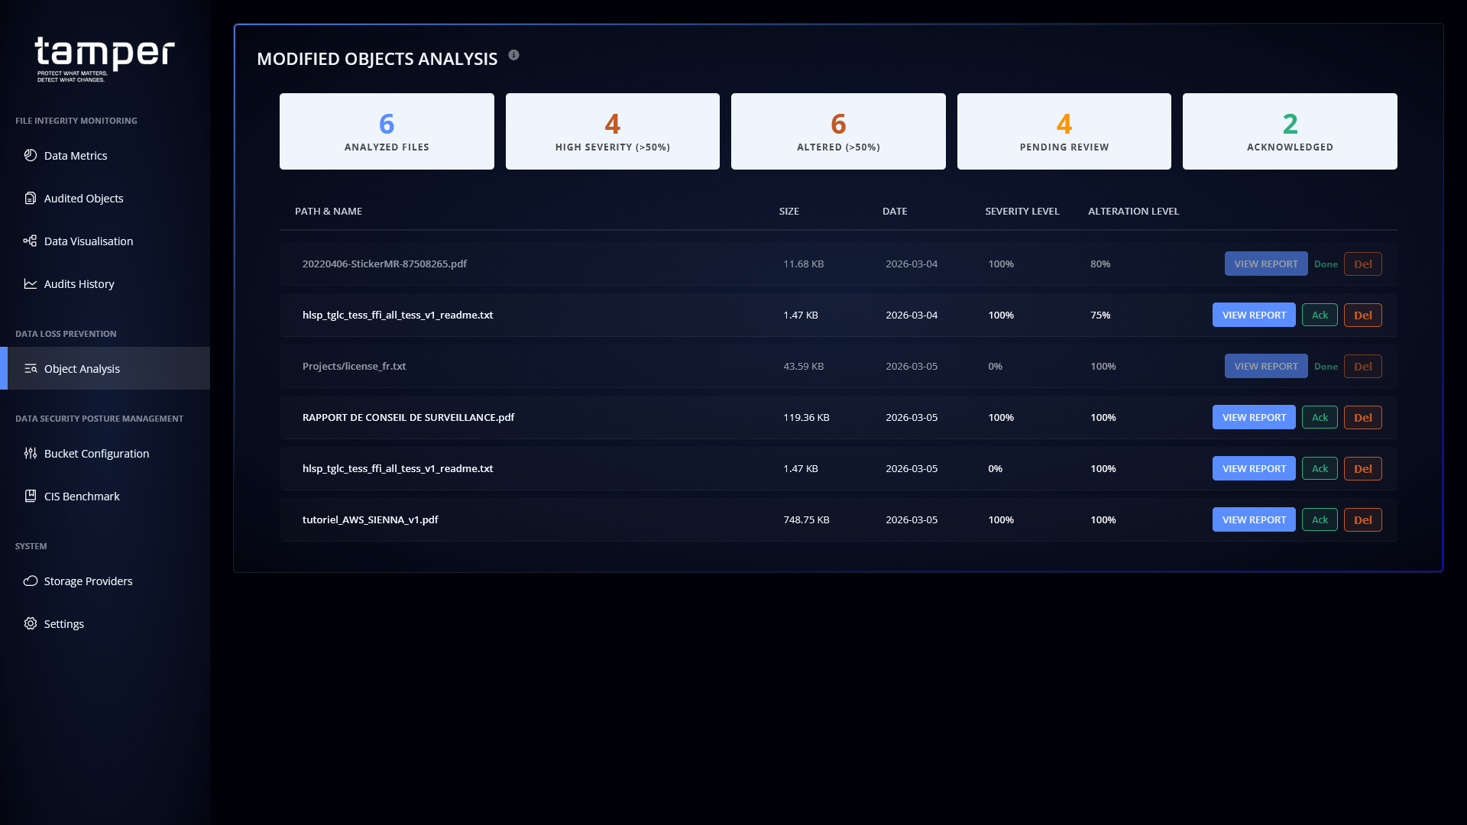Select the Pending Review summary card

tap(1064, 131)
